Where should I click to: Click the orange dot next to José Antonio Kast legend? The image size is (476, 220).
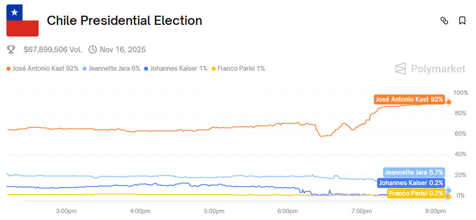coord(8,69)
